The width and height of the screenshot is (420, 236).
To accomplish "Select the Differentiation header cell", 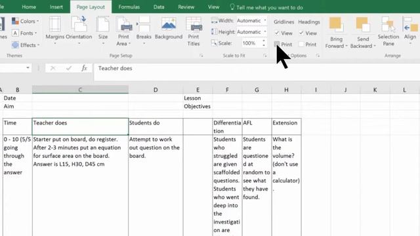I will pyautogui.click(x=227, y=127).
